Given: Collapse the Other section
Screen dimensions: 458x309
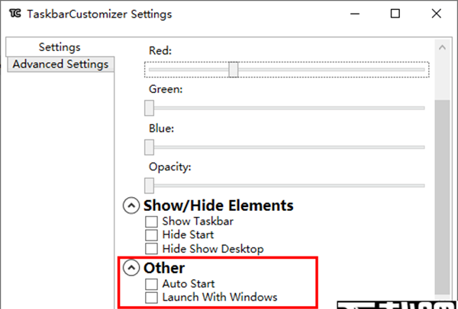Looking at the screenshot, I should (131, 268).
